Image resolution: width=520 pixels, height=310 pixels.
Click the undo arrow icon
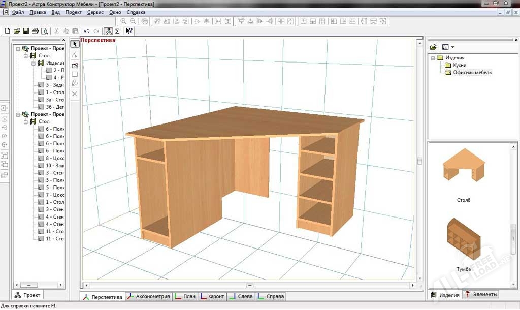(x=87, y=31)
